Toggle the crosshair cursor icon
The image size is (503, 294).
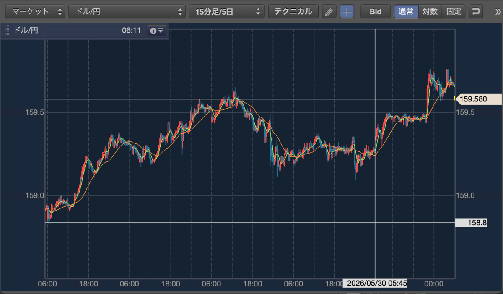point(347,12)
